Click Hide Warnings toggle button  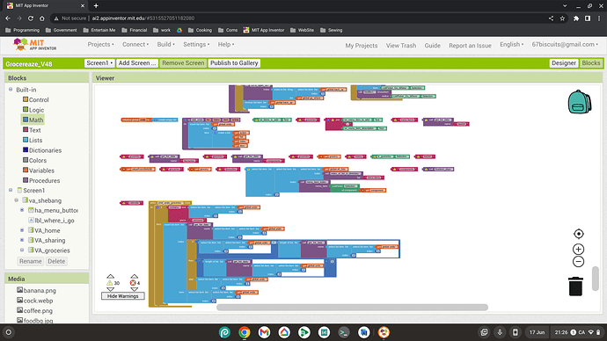[122, 296]
